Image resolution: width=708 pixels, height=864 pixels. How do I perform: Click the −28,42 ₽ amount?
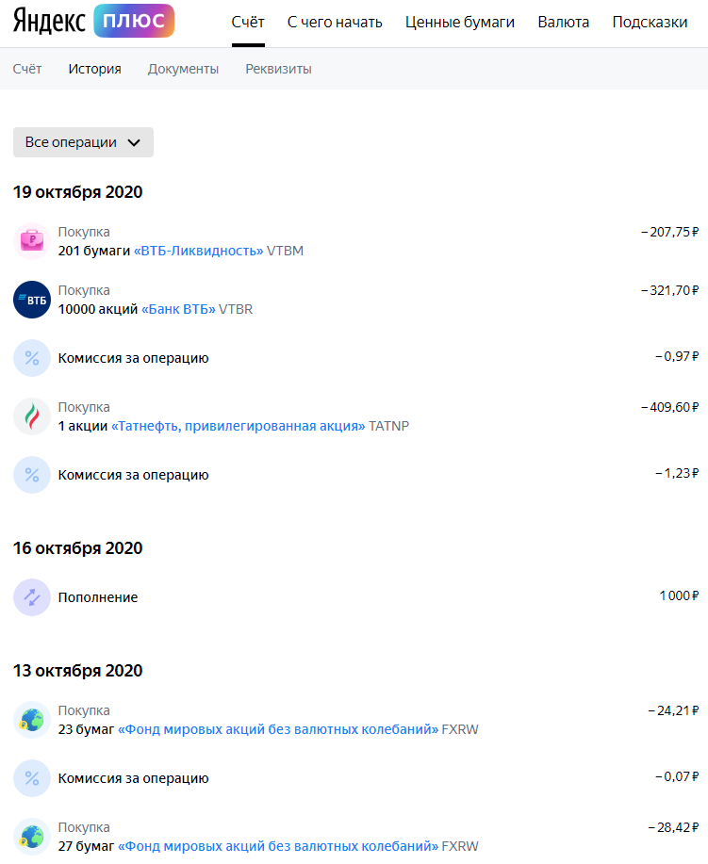673,827
